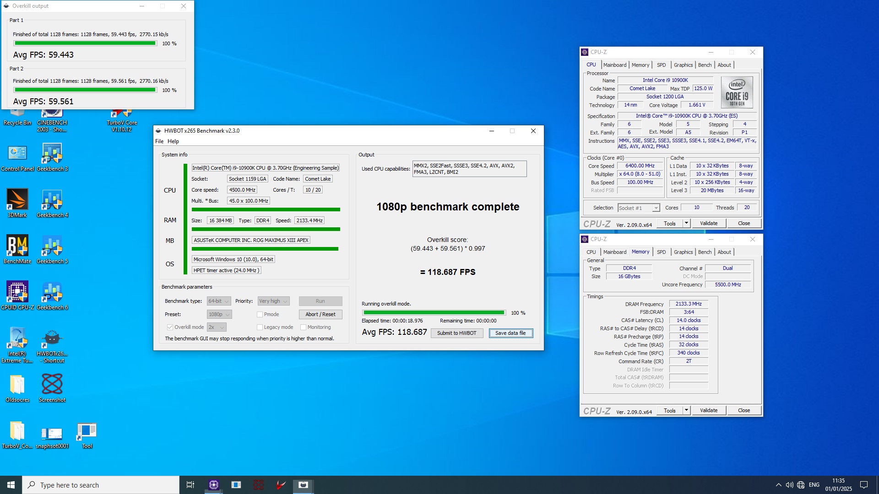The width and height of the screenshot is (879, 494).
Task: Launch TurboV Core V1.10.12 shortcut
Action: click(x=122, y=121)
